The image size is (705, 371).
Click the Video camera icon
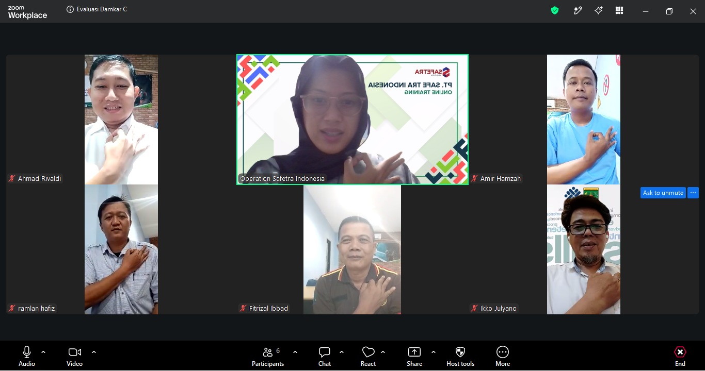[x=74, y=352]
